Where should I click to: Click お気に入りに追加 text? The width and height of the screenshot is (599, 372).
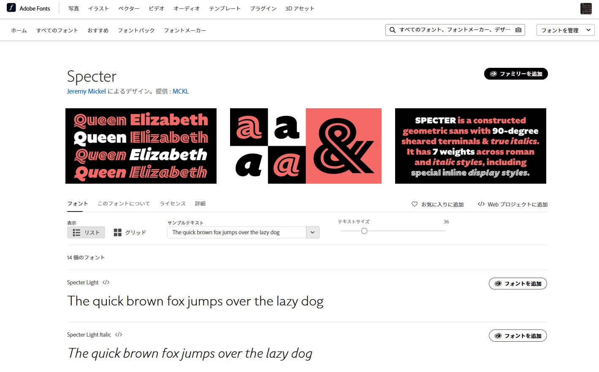tap(442, 204)
